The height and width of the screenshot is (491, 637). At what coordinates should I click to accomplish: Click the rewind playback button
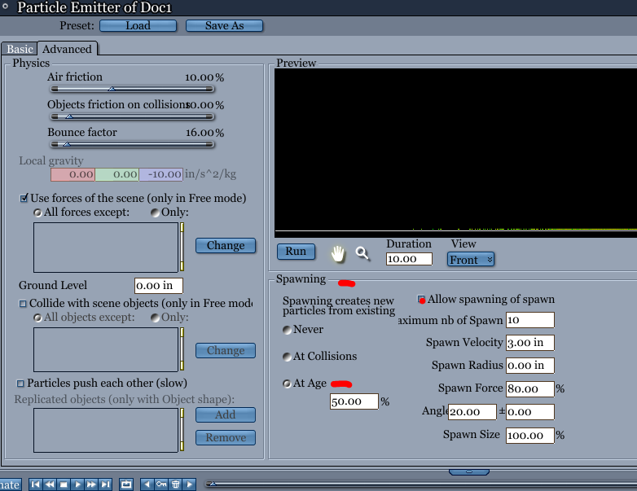point(50,484)
